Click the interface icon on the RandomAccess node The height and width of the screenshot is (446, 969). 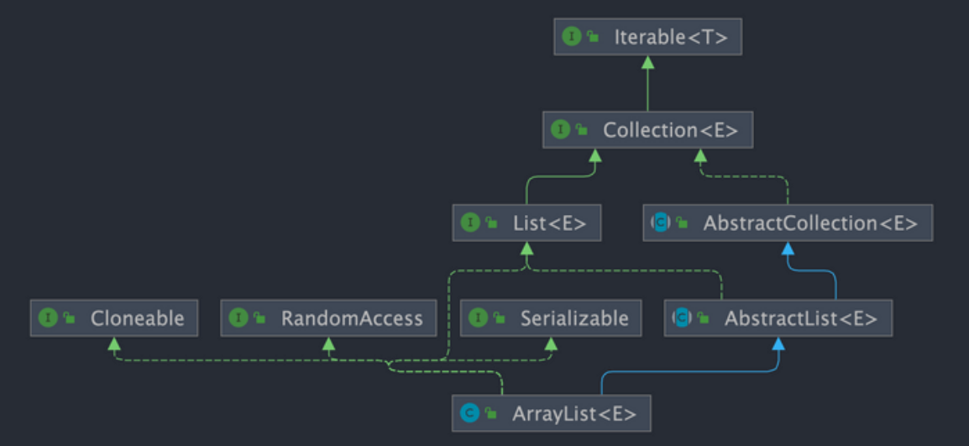(238, 318)
